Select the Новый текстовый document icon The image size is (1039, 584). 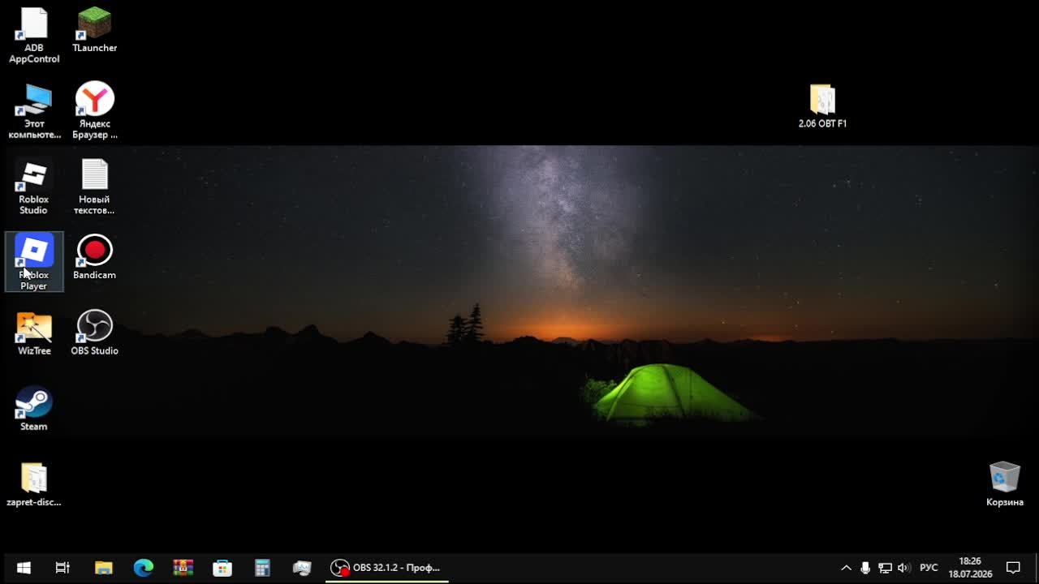tap(95, 187)
